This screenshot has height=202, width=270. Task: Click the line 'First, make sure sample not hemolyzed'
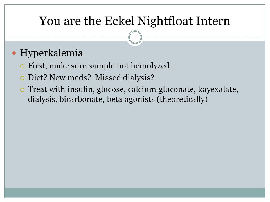coord(99,66)
